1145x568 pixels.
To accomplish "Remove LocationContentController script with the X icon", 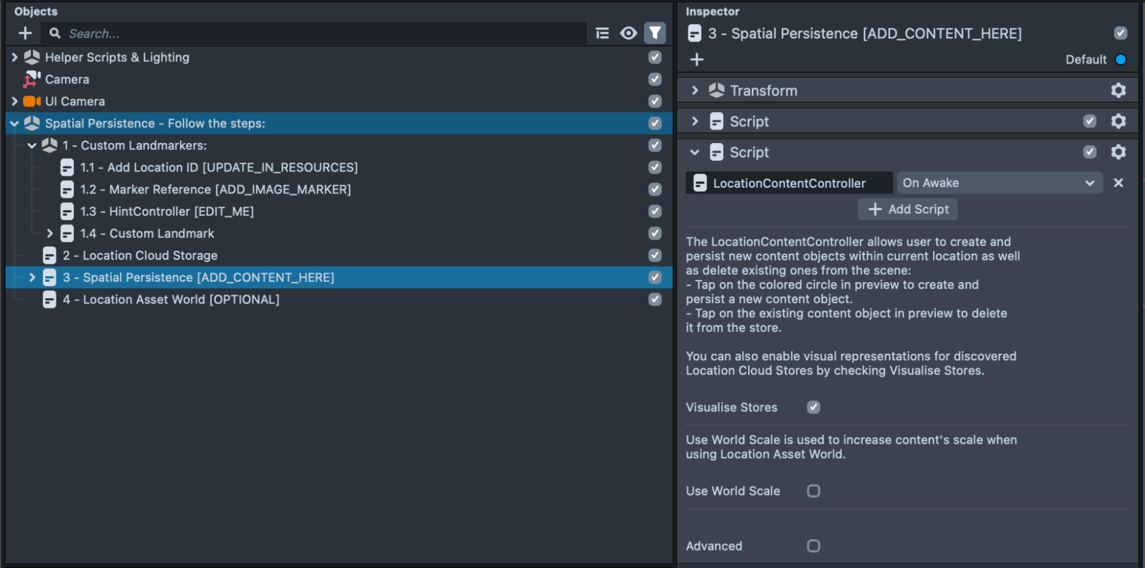I will click(1118, 183).
